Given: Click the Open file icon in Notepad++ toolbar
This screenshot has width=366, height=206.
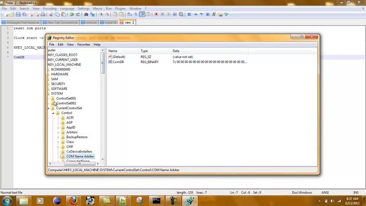Looking at the screenshot, I should [12, 14].
